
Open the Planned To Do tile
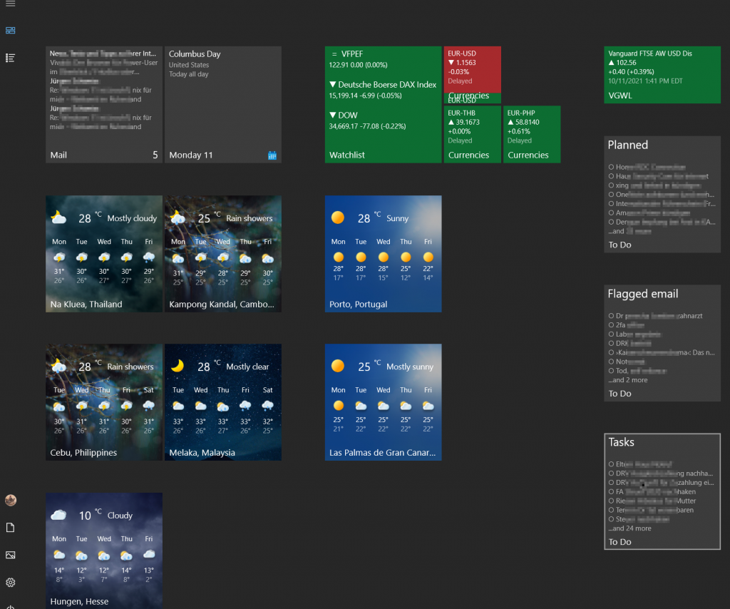pyautogui.click(x=662, y=194)
